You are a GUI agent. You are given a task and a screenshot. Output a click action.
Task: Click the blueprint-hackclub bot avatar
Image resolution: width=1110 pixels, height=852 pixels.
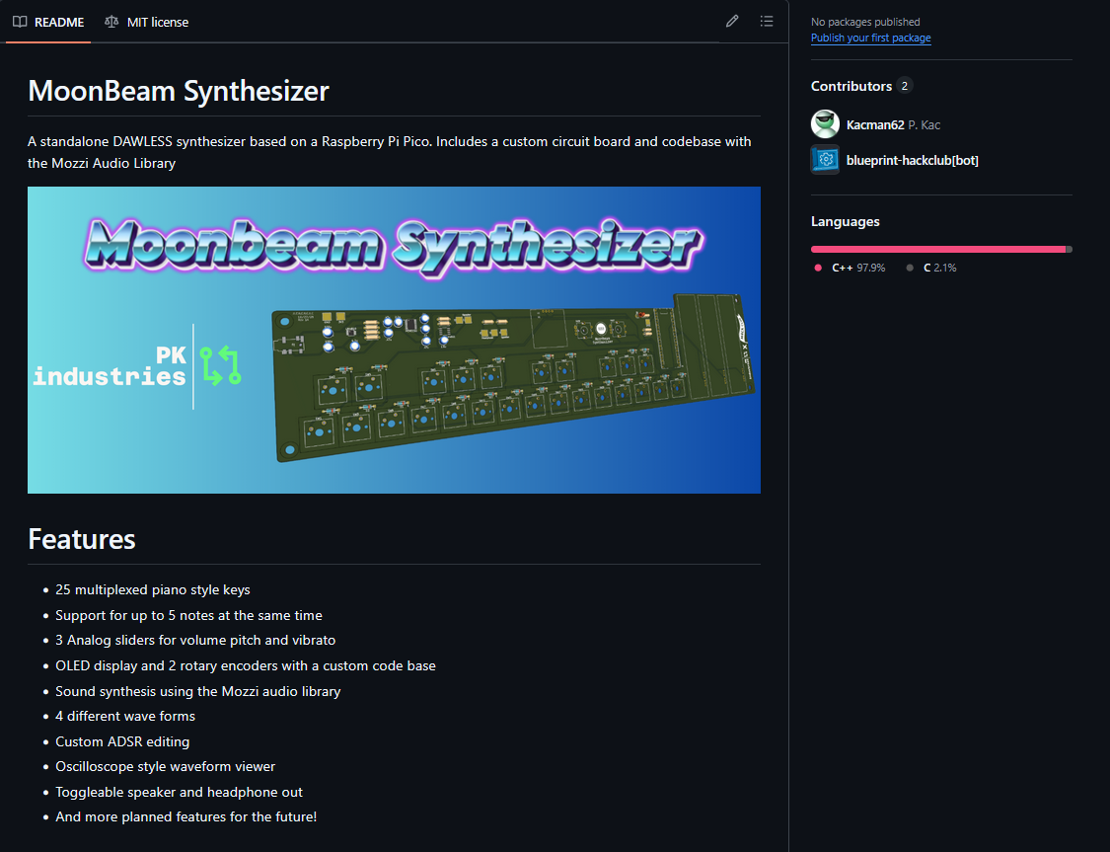[x=825, y=160]
